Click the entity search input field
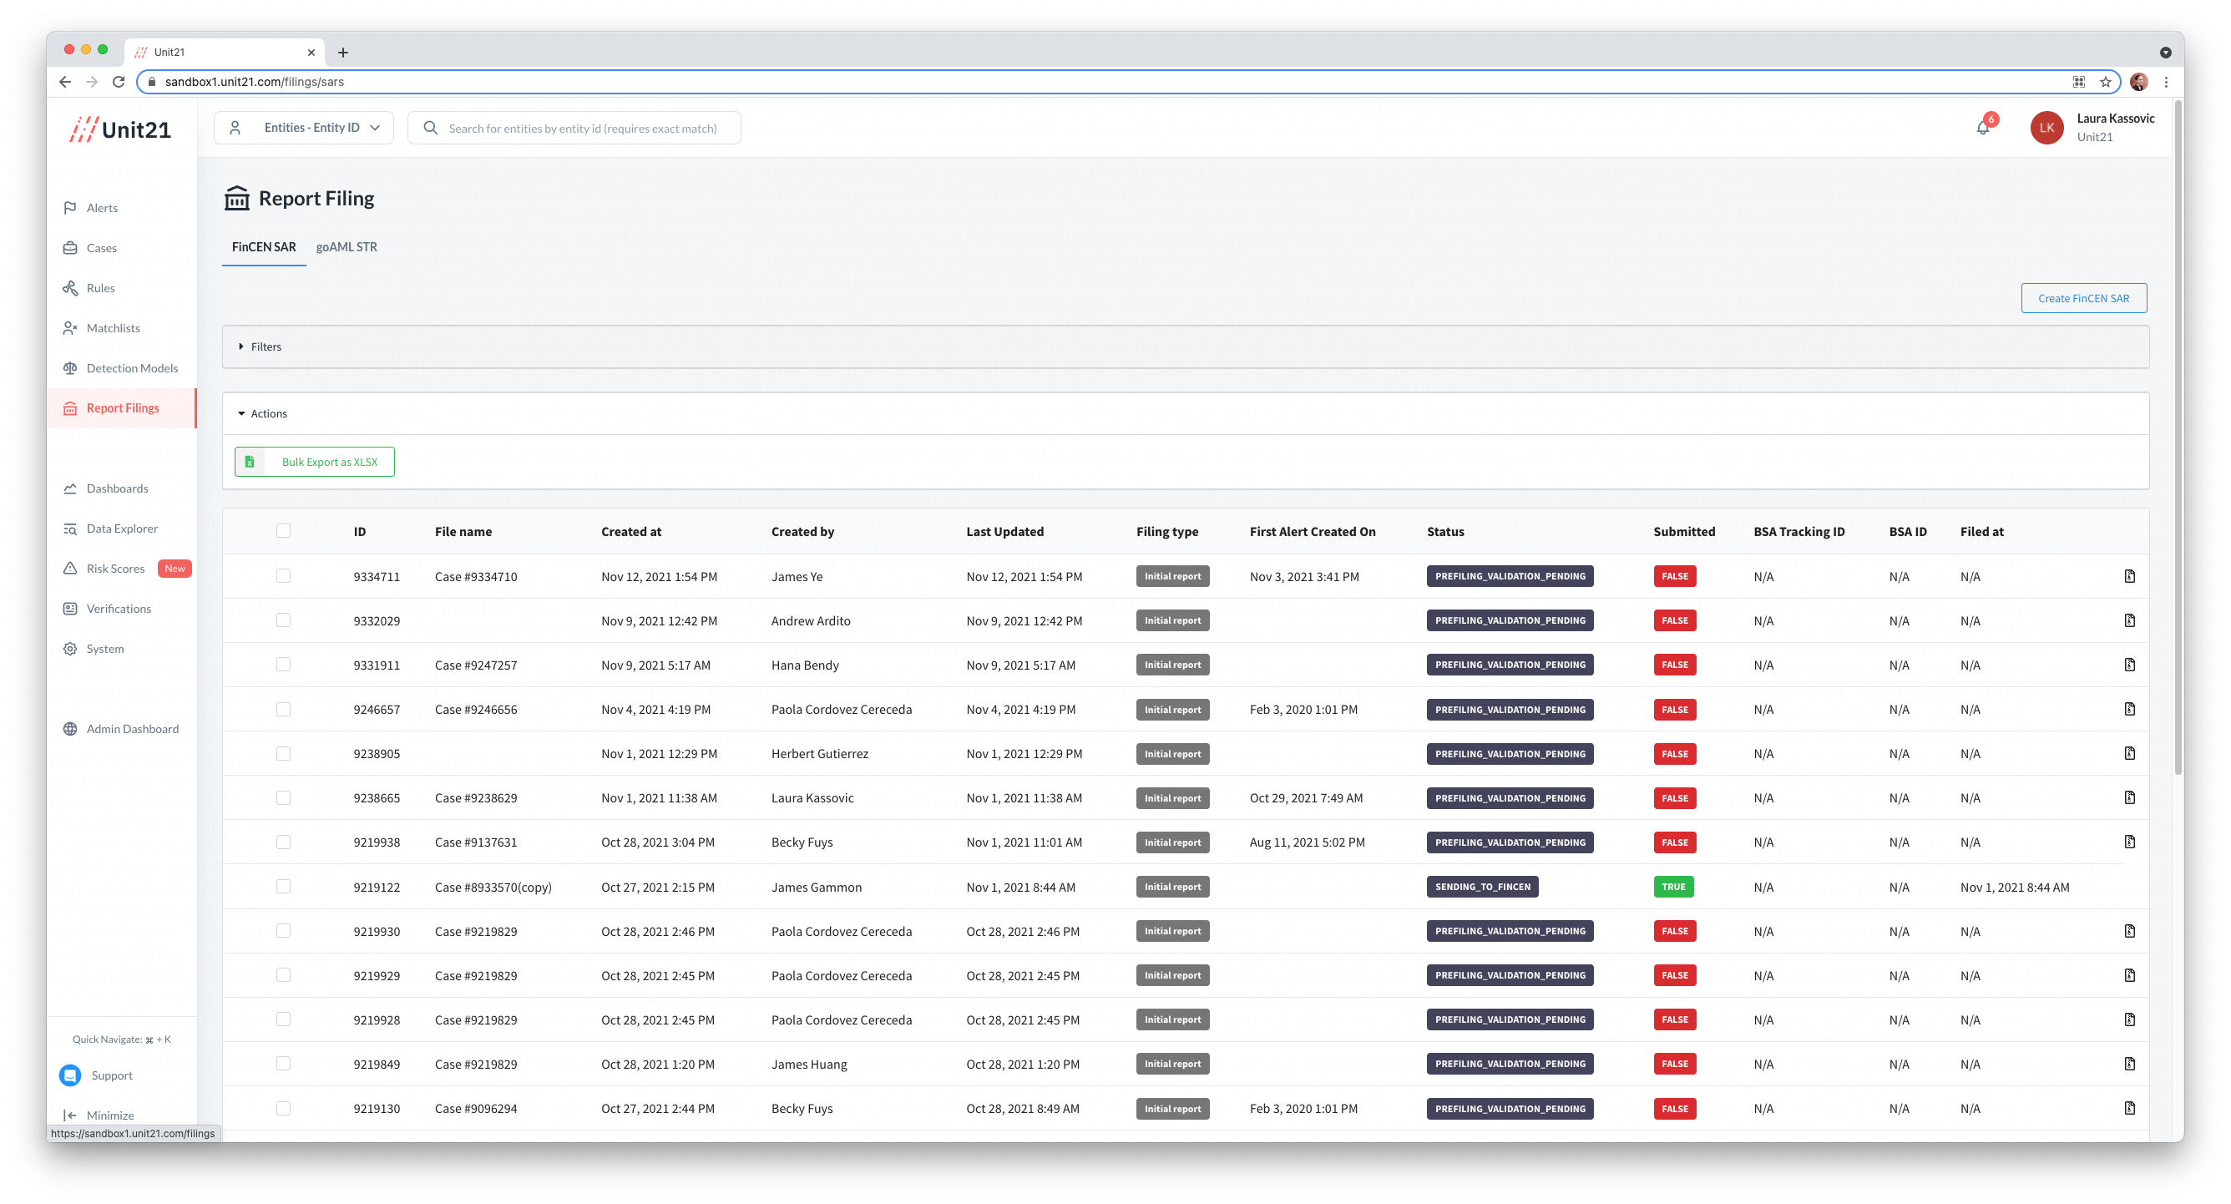 [x=583, y=129]
